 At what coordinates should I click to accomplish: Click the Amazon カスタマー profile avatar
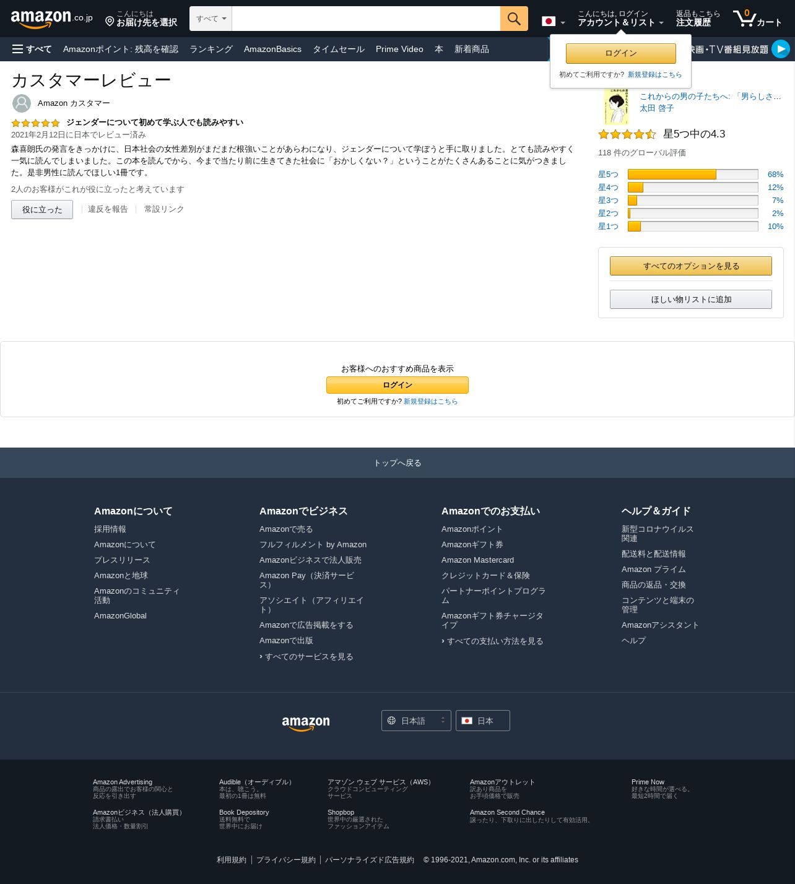(22, 103)
